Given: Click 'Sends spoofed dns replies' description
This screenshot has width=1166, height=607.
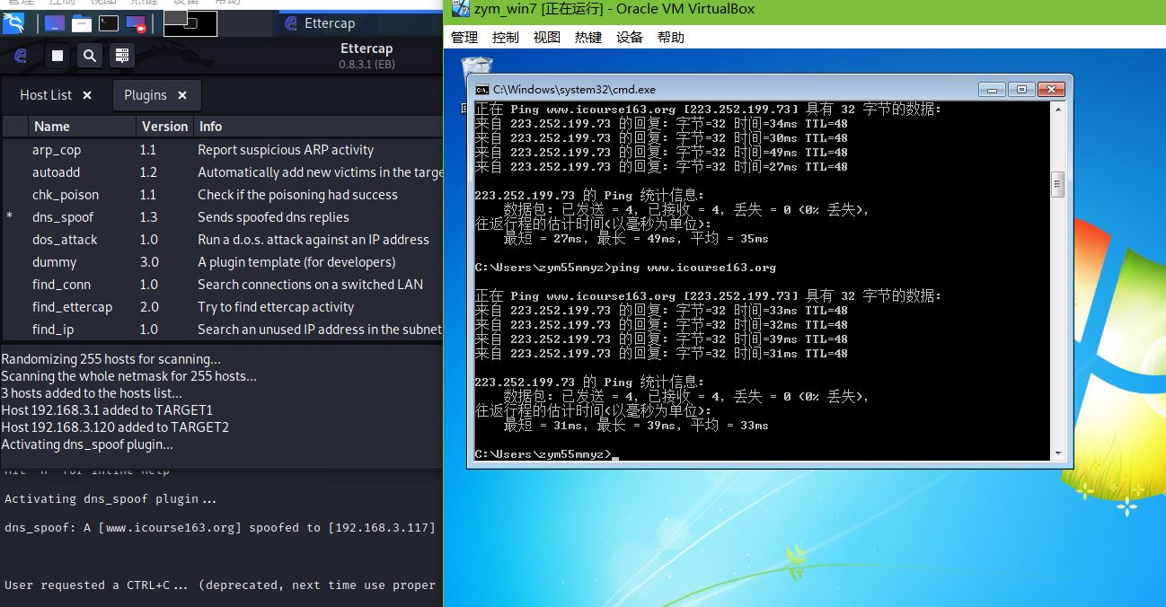Looking at the screenshot, I should pyautogui.click(x=273, y=217).
